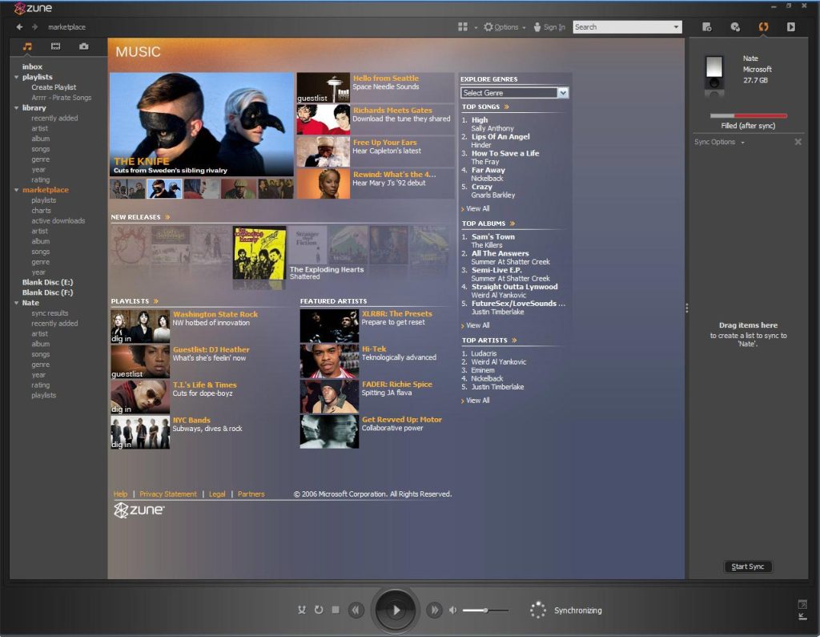Toggle repeat playback
Screen dimensions: 820x637
(x=319, y=610)
